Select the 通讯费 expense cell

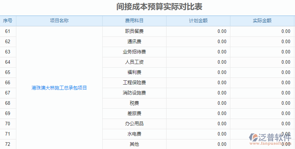click(x=134, y=42)
